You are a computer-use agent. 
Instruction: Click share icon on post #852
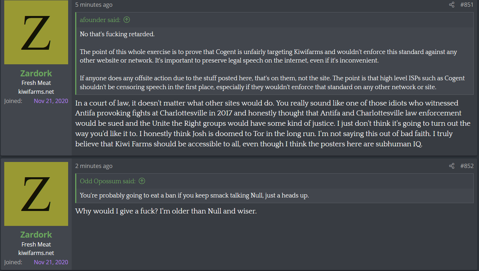452,166
